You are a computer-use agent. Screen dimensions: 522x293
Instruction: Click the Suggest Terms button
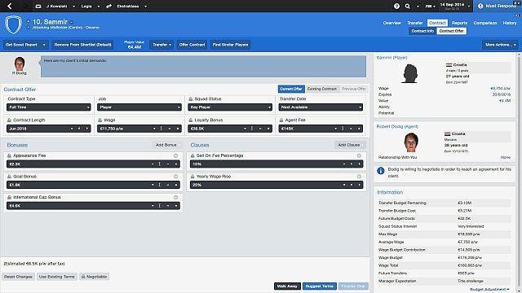320,286
